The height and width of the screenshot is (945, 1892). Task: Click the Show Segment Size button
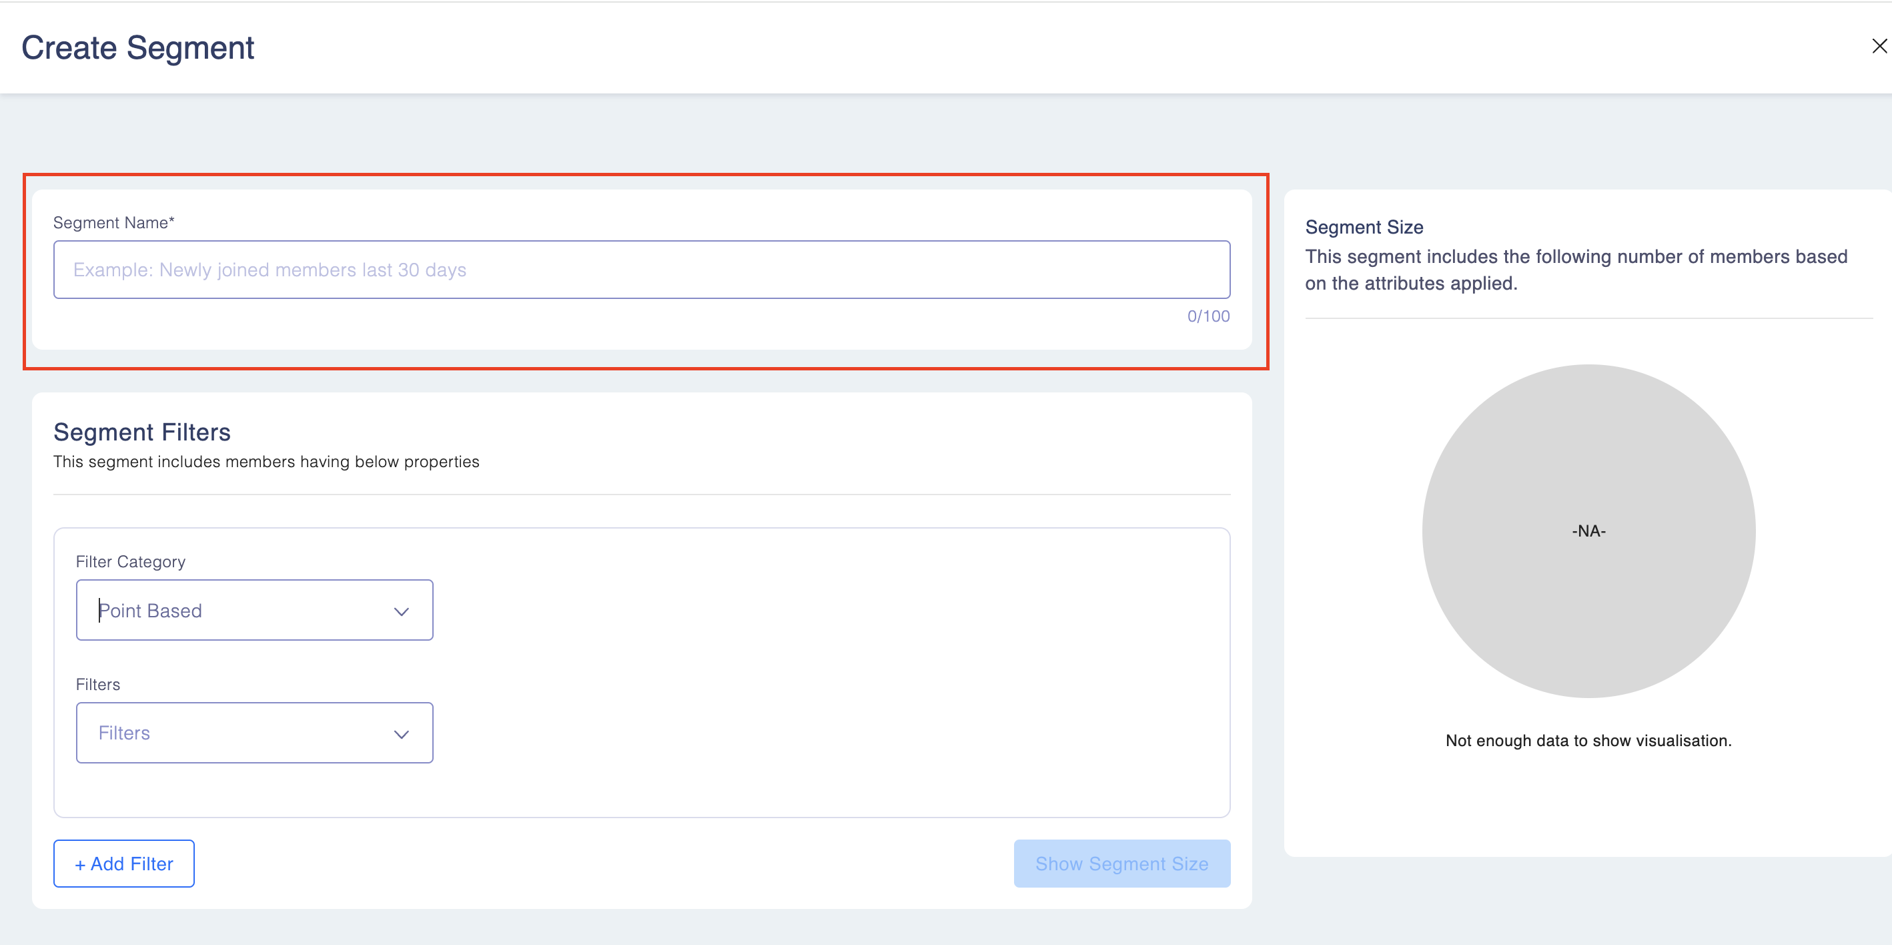1121,864
